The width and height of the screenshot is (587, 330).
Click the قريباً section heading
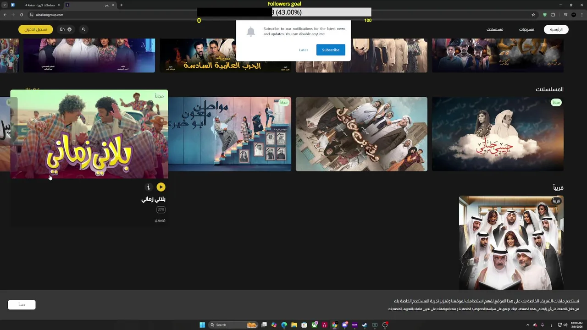558,187
